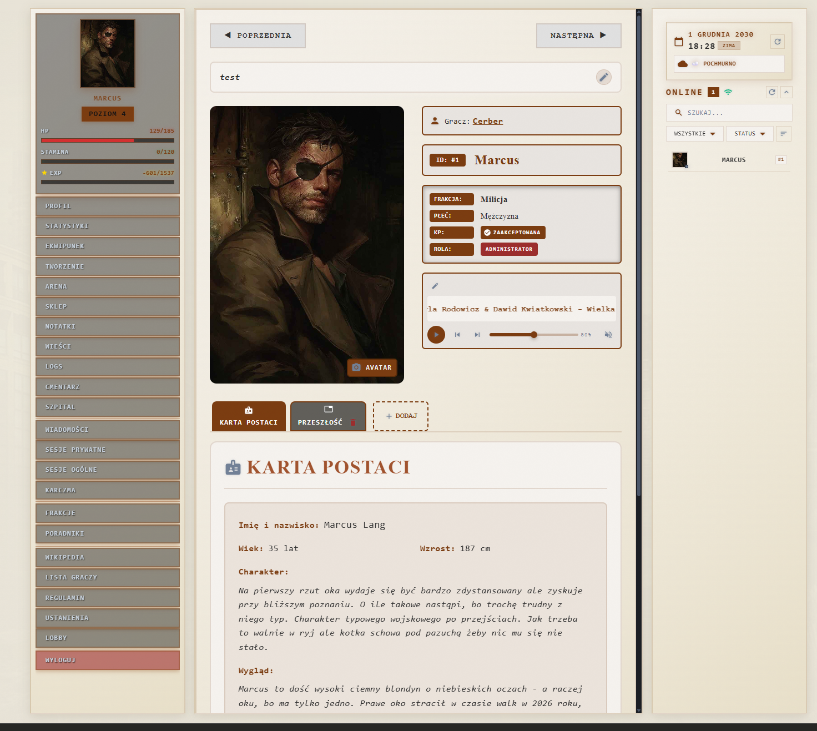The width and height of the screenshot is (817, 731).
Task: Open the player link Cerber
Action: coord(487,121)
